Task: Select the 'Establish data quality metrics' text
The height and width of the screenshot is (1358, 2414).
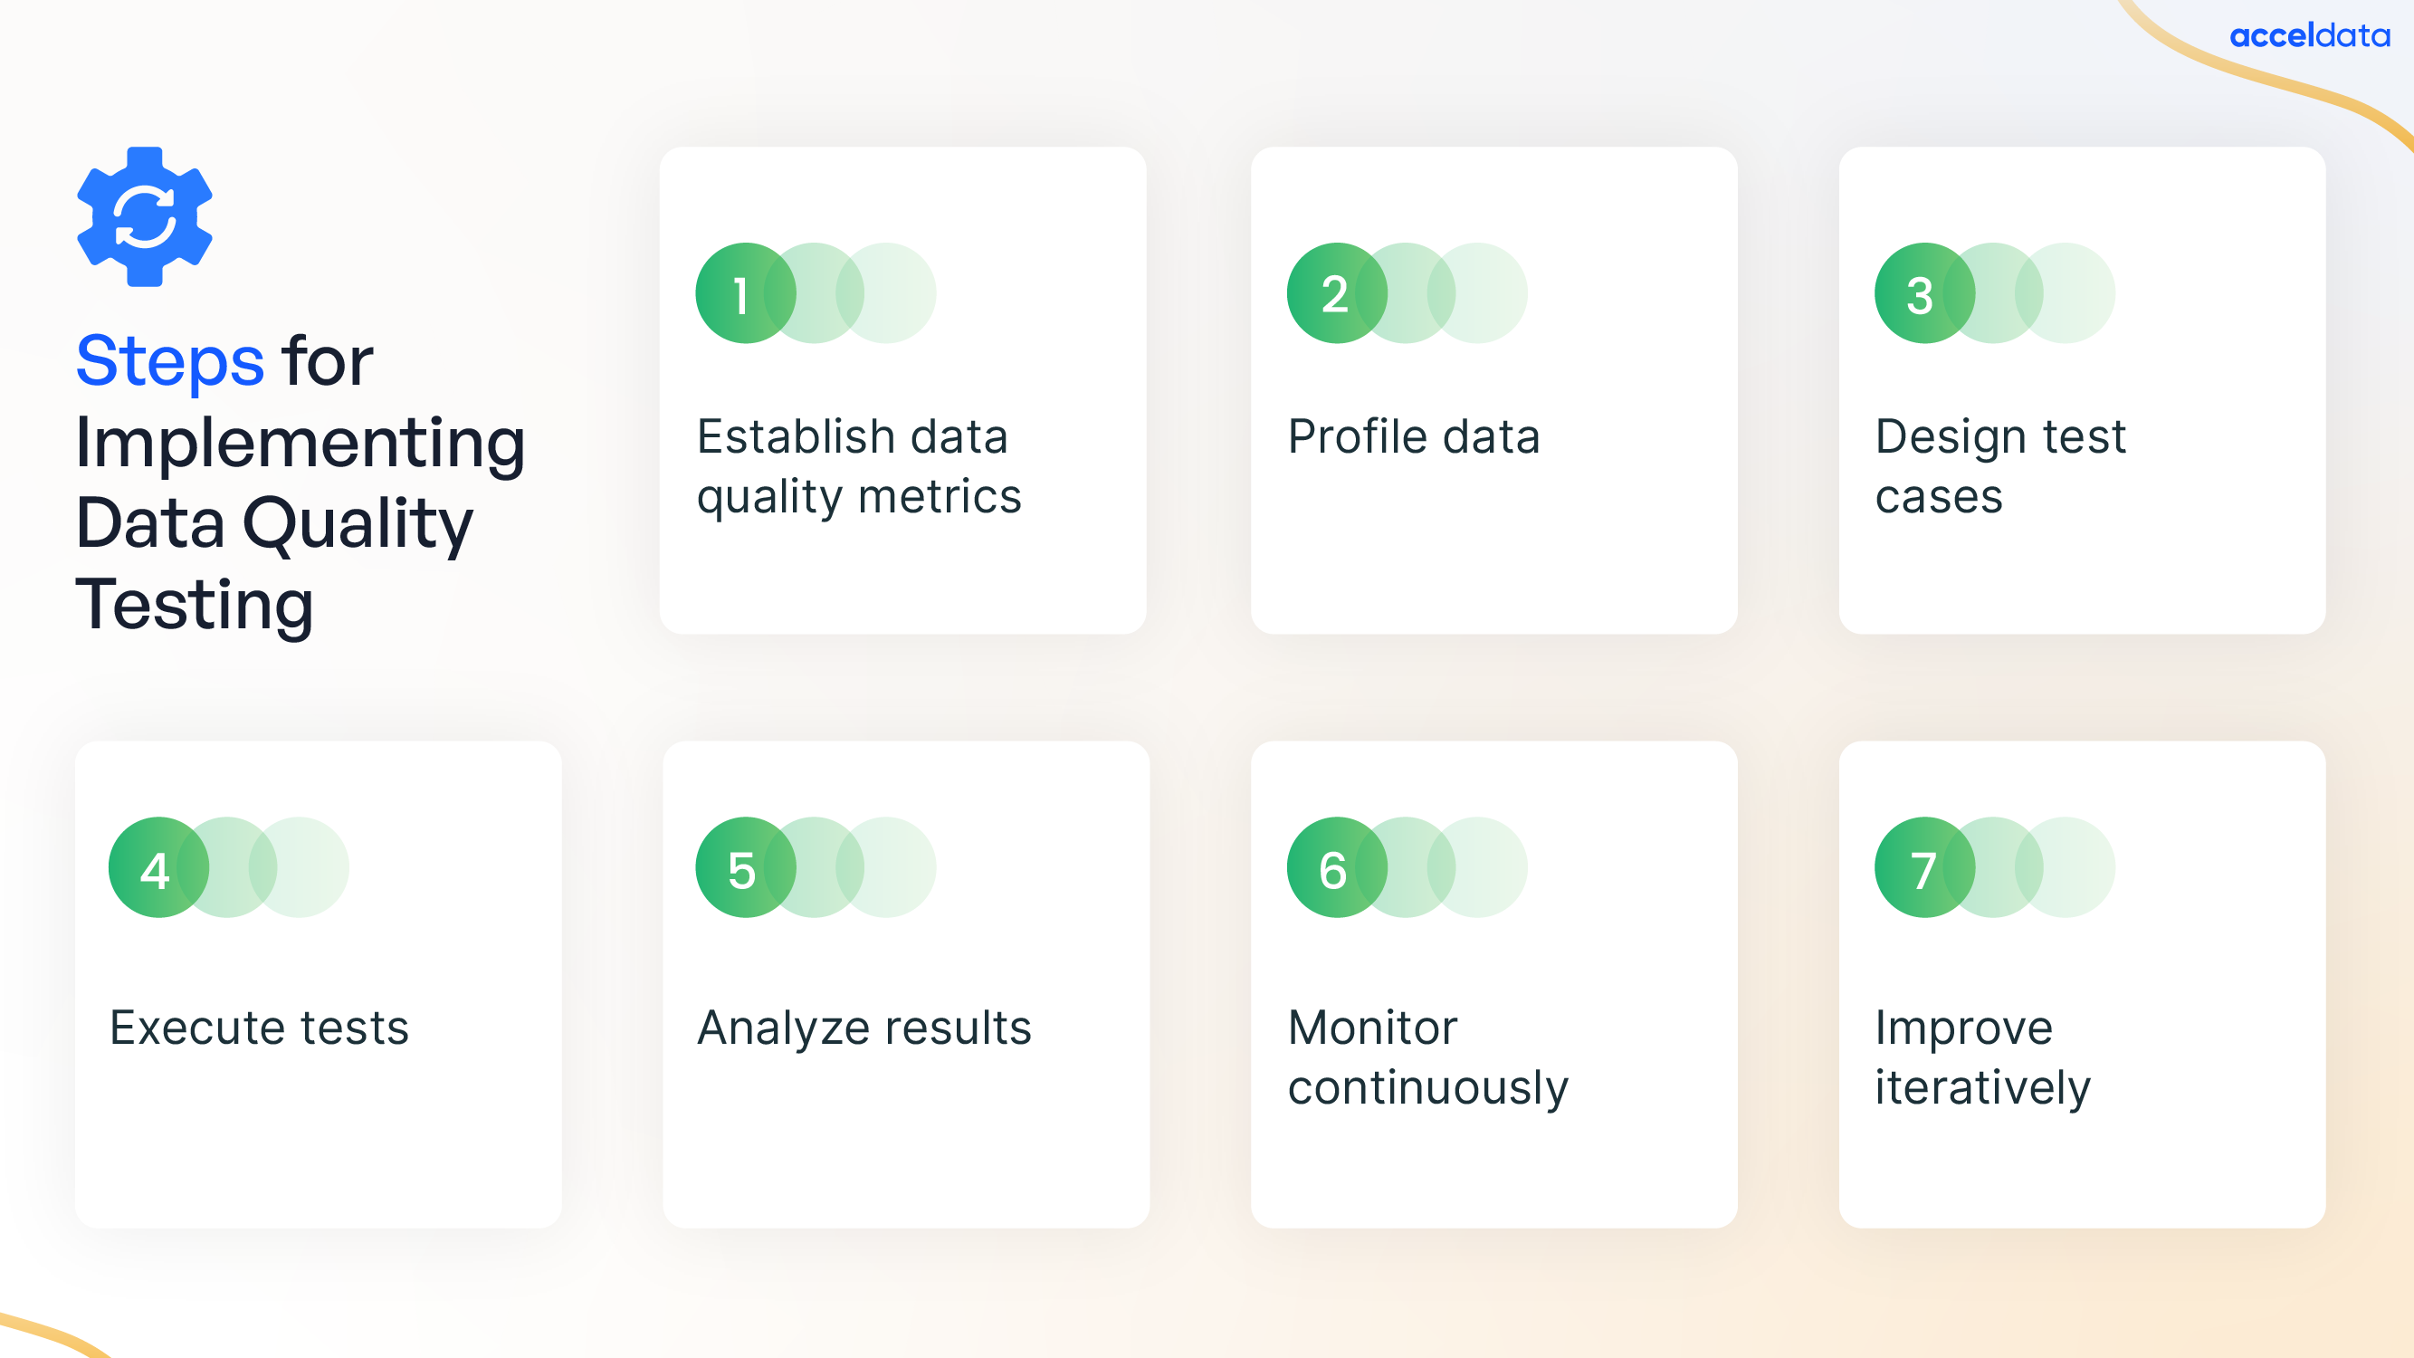Action: coord(858,465)
